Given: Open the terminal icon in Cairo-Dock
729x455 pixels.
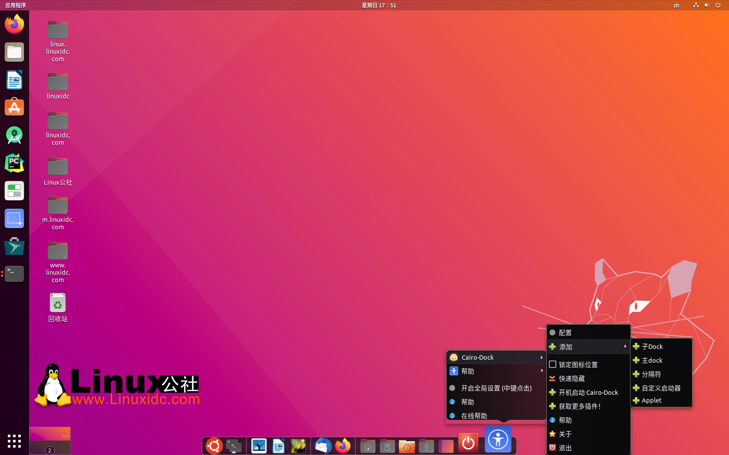Looking at the screenshot, I should [x=234, y=445].
